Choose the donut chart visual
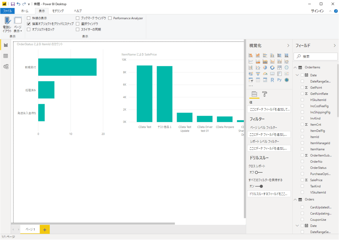 (272, 68)
